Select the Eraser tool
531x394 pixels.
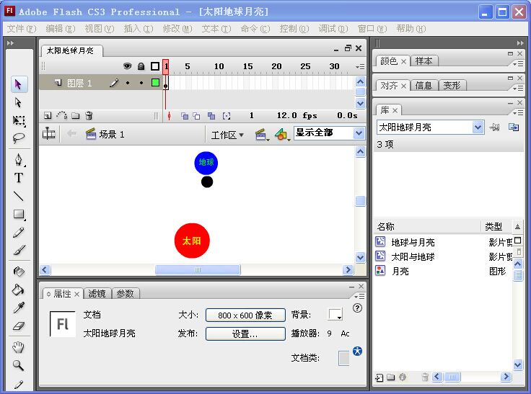click(18, 326)
